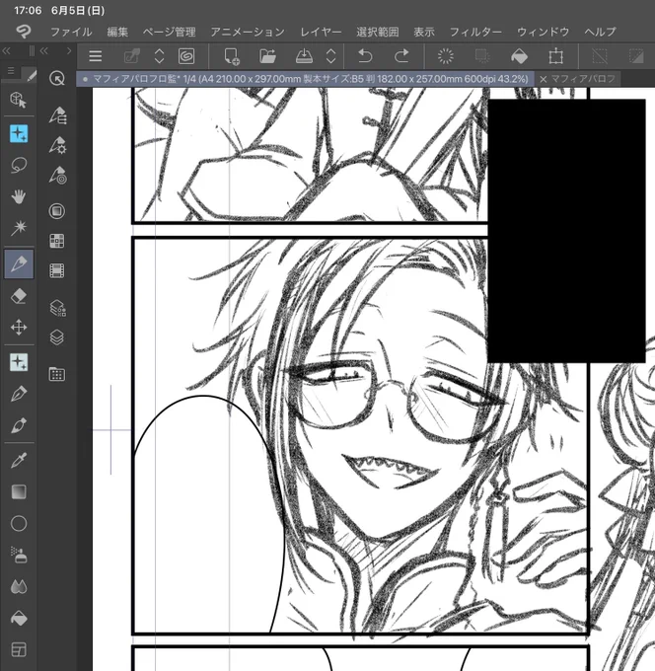Create a new canvas with New icon
The height and width of the screenshot is (671, 655).
[232, 56]
